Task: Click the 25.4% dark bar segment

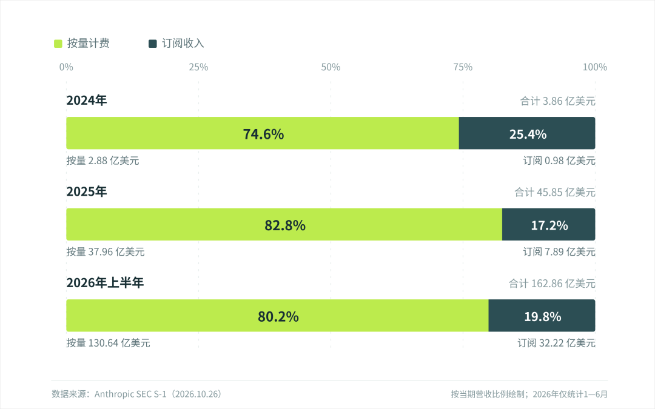Action: pyautogui.click(x=527, y=133)
